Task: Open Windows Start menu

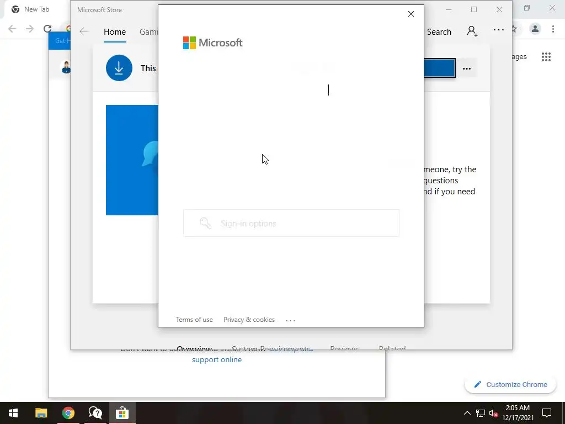Action: click(13, 413)
